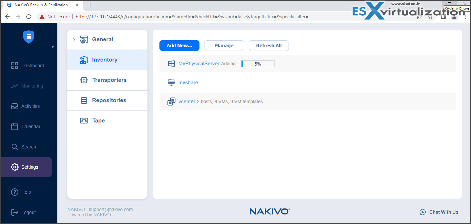The image size is (471, 224).
Task: Click the "NAKIVO | support@nakivo.com" footer text
Action: (x=100, y=209)
